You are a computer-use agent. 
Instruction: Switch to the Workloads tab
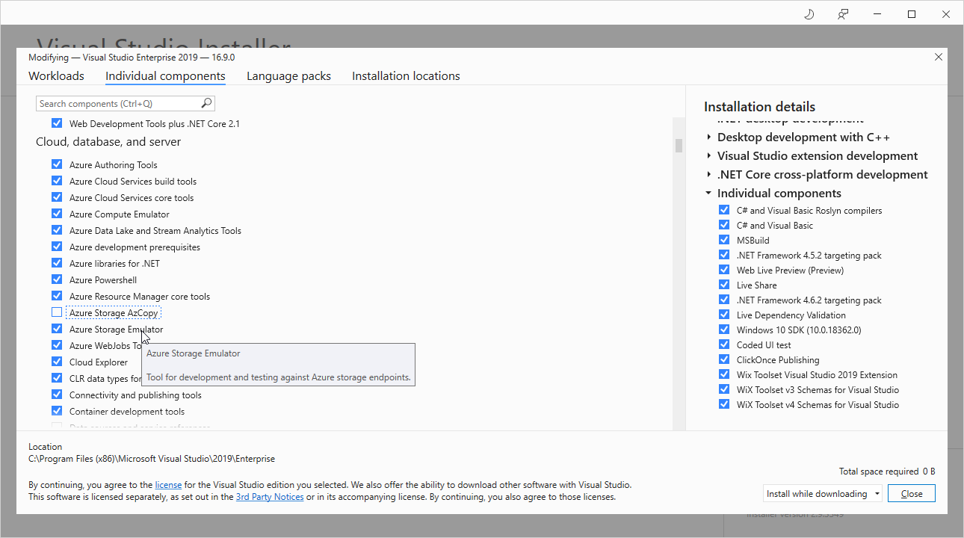point(56,76)
